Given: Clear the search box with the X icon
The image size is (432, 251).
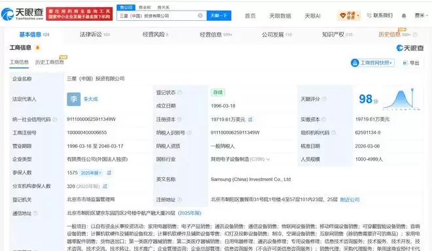Looking at the screenshot, I should point(200,16).
